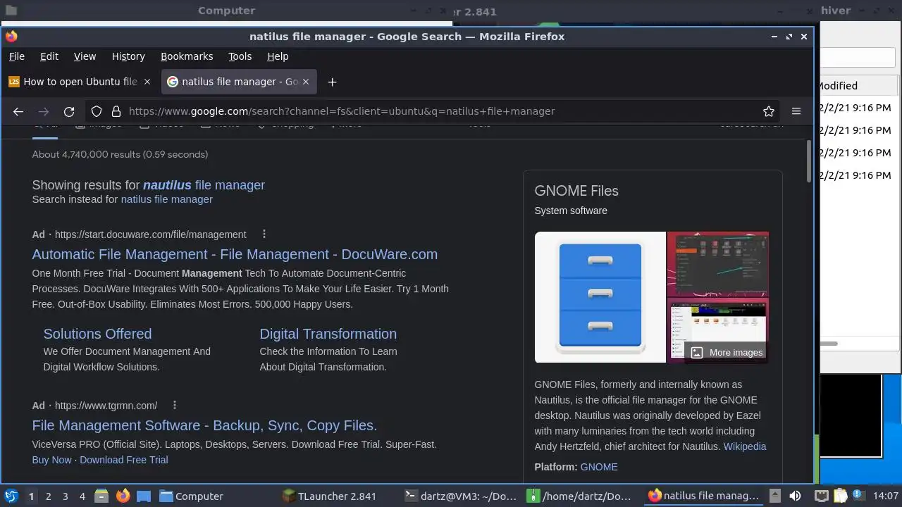The height and width of the screenshot is (507, 902).
Task: Open the 'Solutions Offered' sitelink
Action: (97, 334)
